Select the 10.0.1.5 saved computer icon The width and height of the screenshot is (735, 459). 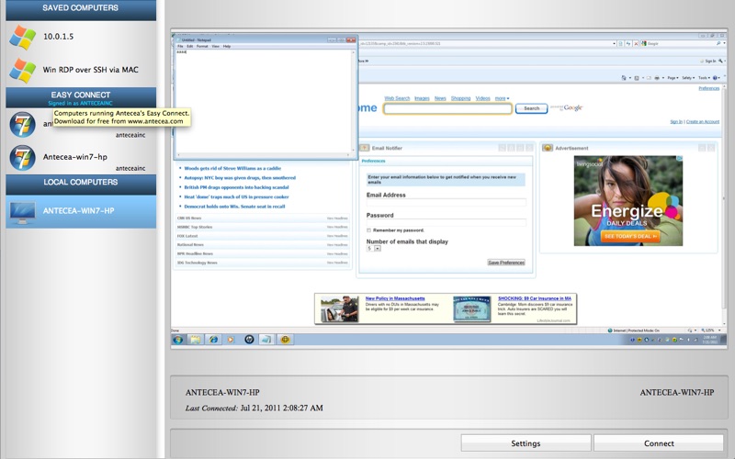tap(21, 37)
